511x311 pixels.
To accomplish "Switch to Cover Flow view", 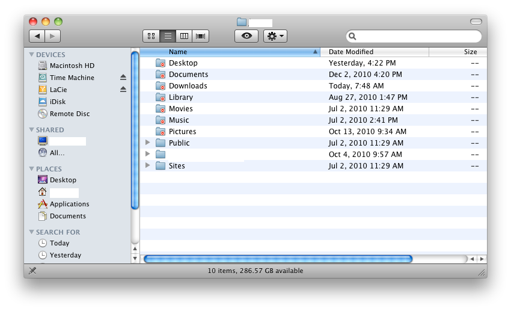I will coord(200,36).
